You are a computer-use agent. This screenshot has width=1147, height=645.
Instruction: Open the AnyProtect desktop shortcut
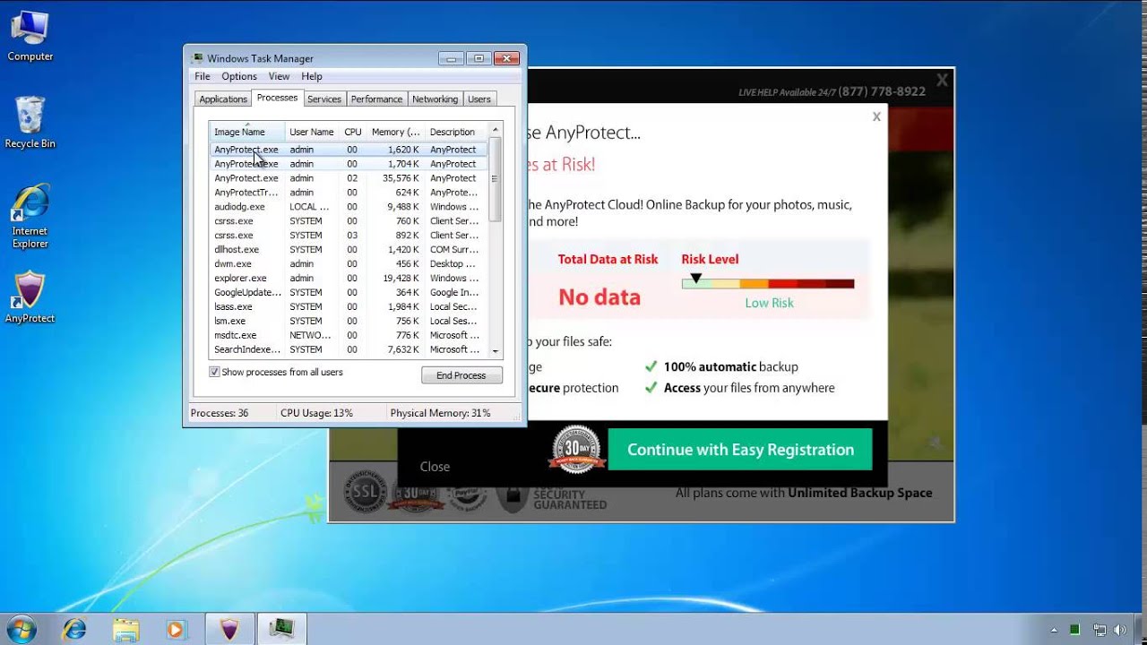(x=30, y=297)
